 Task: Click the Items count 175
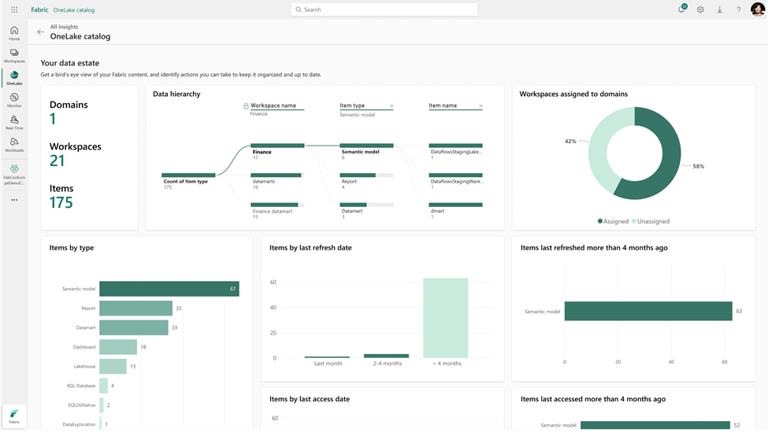coord(61,202)
